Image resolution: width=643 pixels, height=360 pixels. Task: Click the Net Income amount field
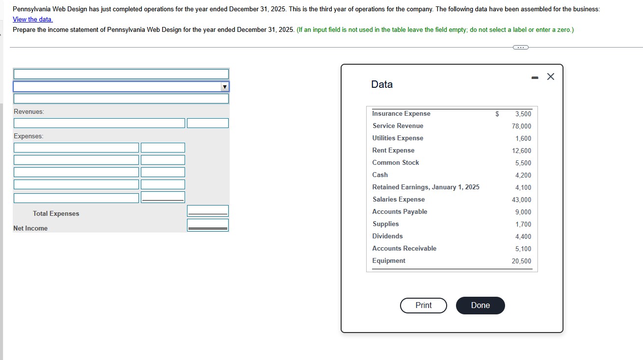pyautogui.click(x=207, y=225)
